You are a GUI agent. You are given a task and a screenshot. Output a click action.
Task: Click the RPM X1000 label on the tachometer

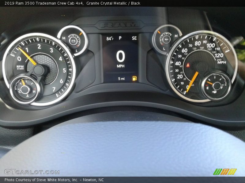click(x=20, y=67)
